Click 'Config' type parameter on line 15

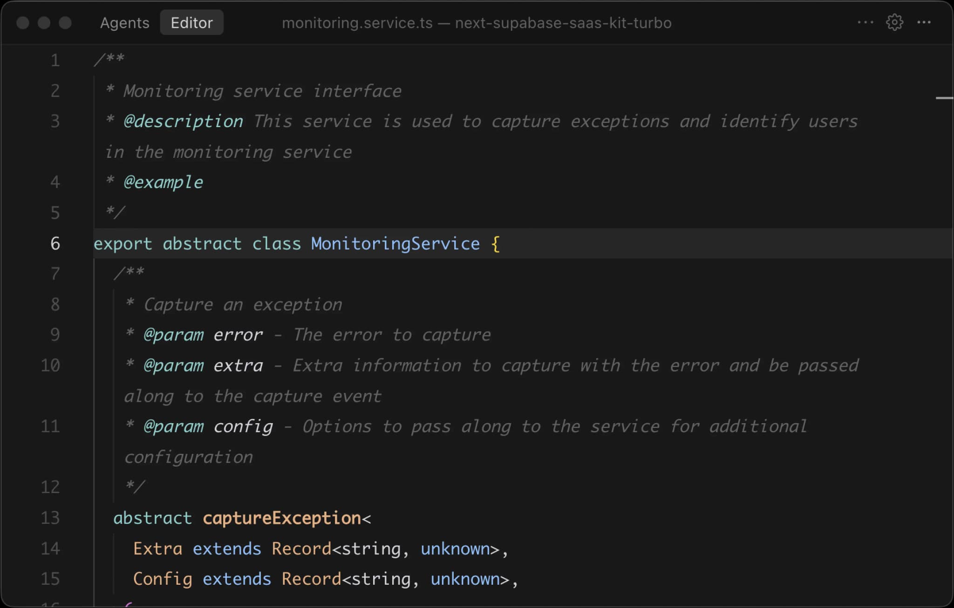coord(163,579)
